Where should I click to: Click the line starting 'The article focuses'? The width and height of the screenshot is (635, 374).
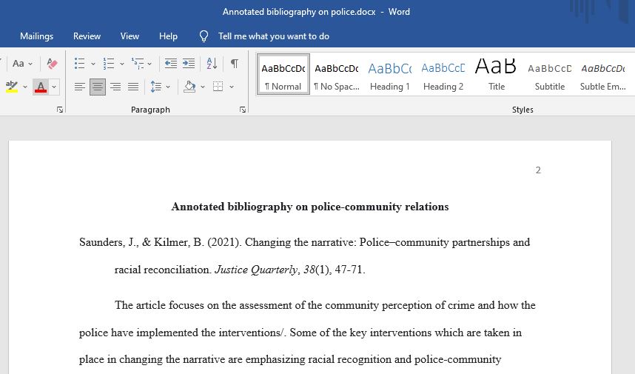point(325,305)
